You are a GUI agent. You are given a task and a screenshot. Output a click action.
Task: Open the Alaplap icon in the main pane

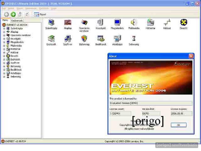tap(68, 24)
